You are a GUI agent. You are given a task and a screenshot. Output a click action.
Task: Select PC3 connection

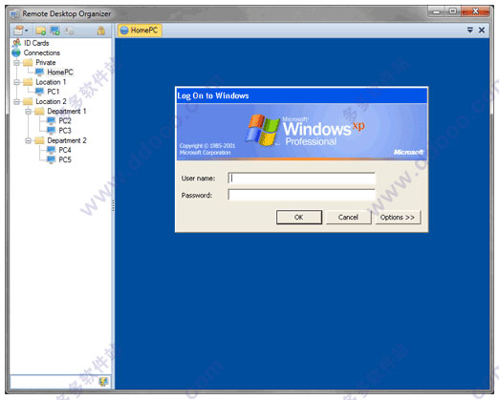[65, 131]
